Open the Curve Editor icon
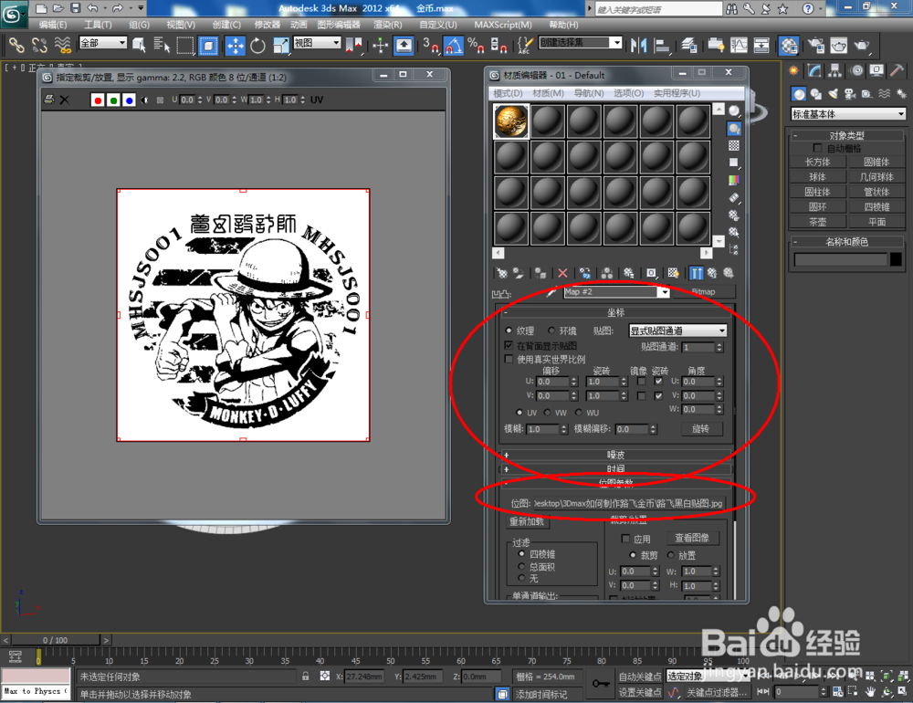The image size is (913, 703). (739, 46)
